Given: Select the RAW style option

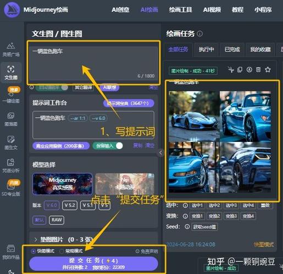Looking at the screenshot, I should [57, 220].
